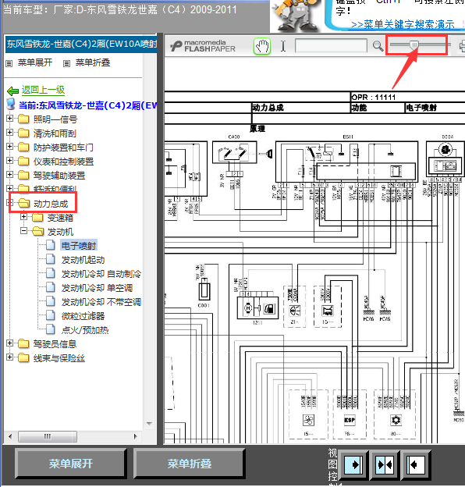Viewport: 465px width, 487px height.
Task: Click the open 发动机 folder icon
Action: tap(38, 231)
